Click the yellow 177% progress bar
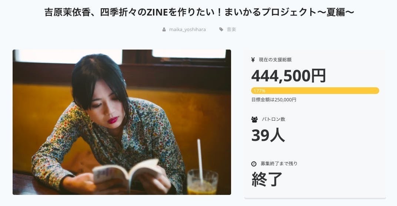 tap(315, 91)
